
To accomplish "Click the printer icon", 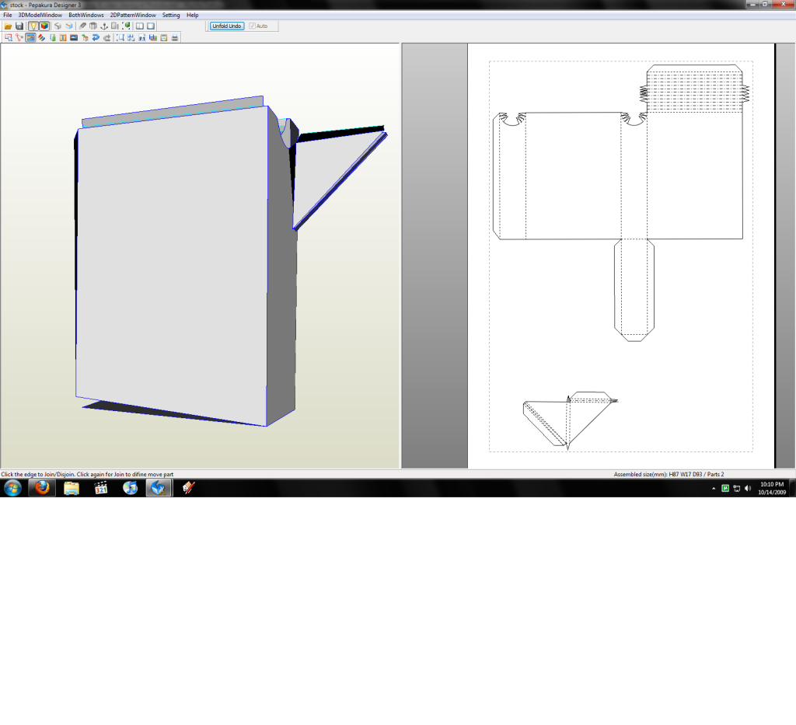I will [175, 37].
